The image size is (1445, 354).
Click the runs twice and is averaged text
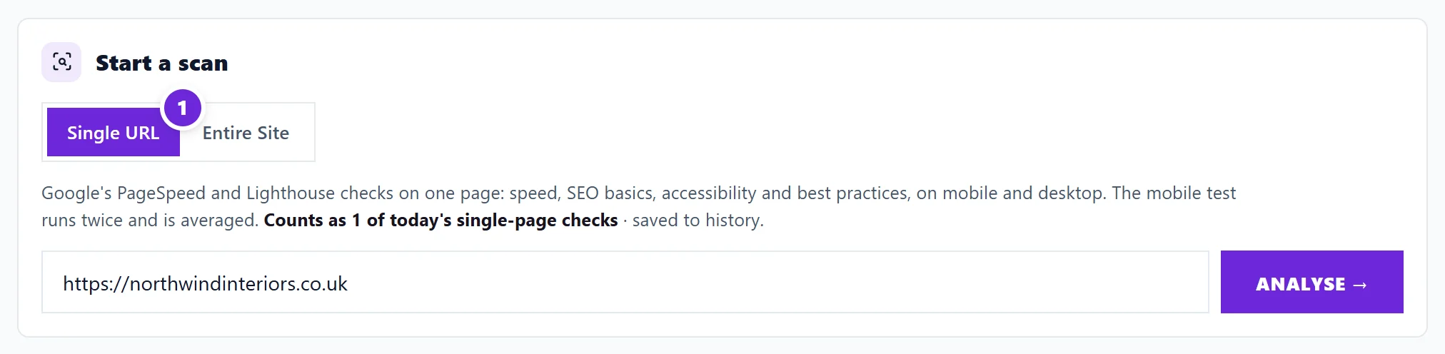[150, 220]
